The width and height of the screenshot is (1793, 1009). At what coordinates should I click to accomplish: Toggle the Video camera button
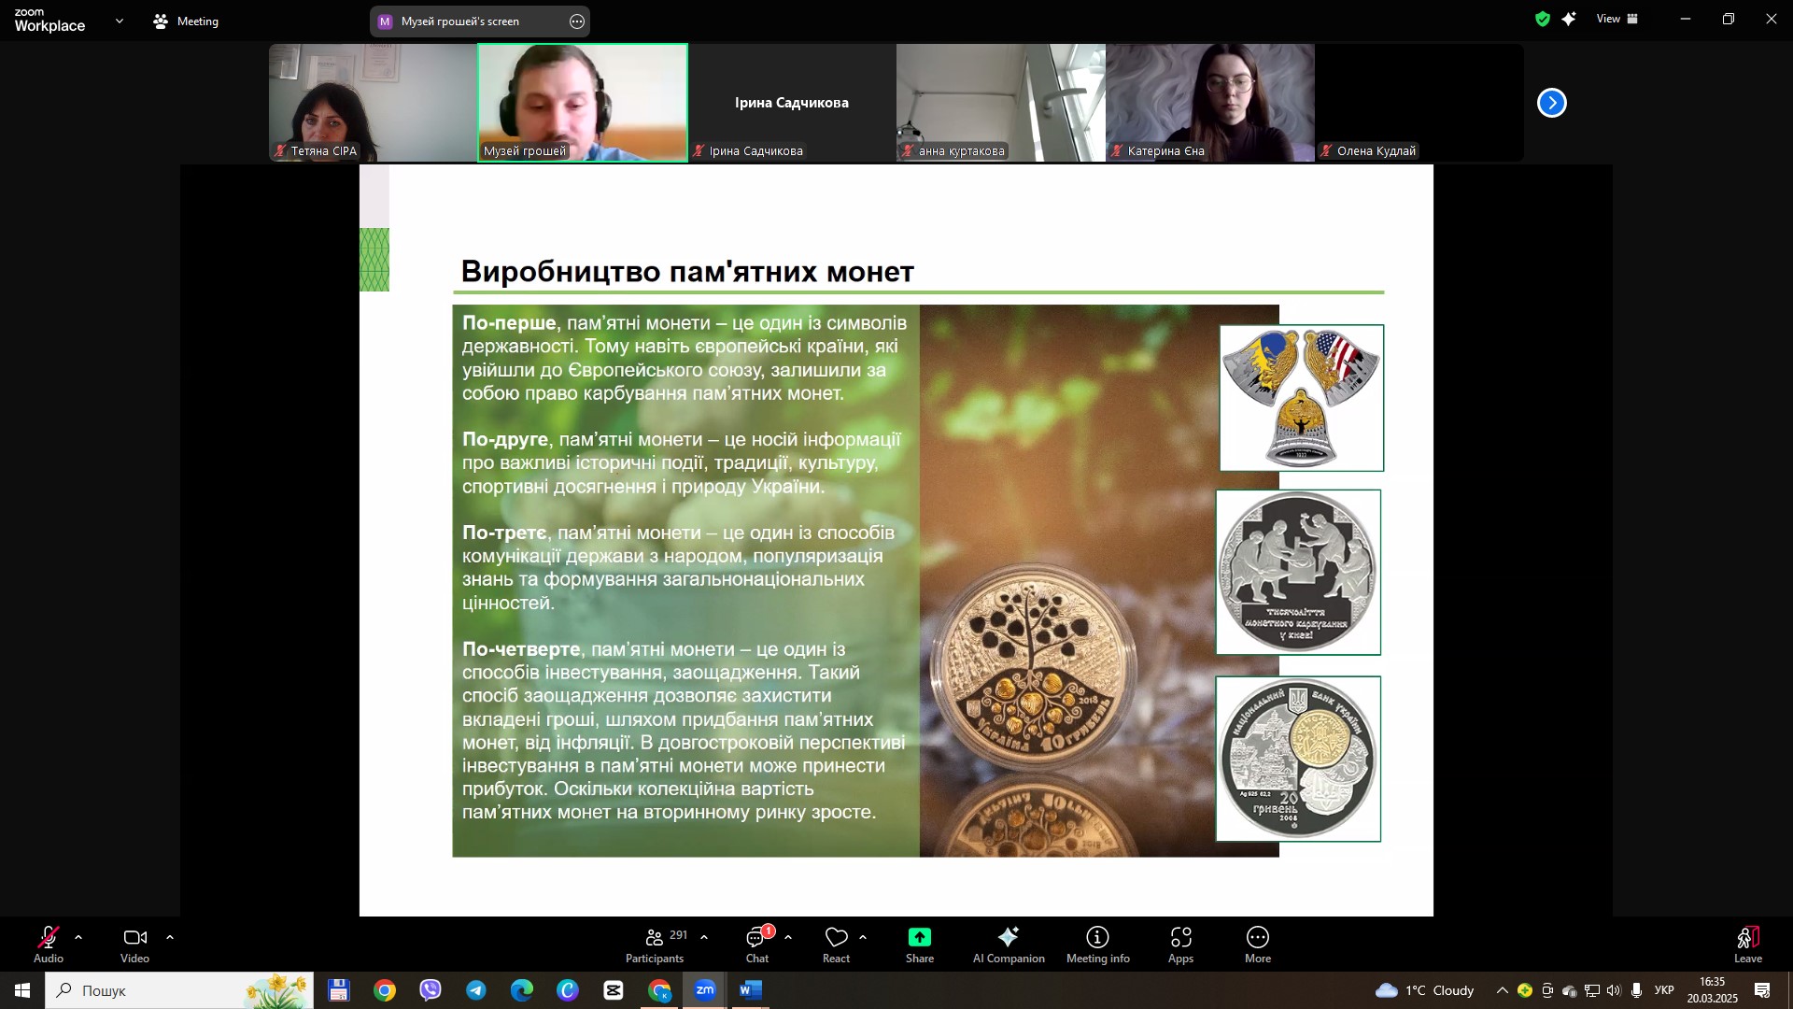[x=134, y=945]
